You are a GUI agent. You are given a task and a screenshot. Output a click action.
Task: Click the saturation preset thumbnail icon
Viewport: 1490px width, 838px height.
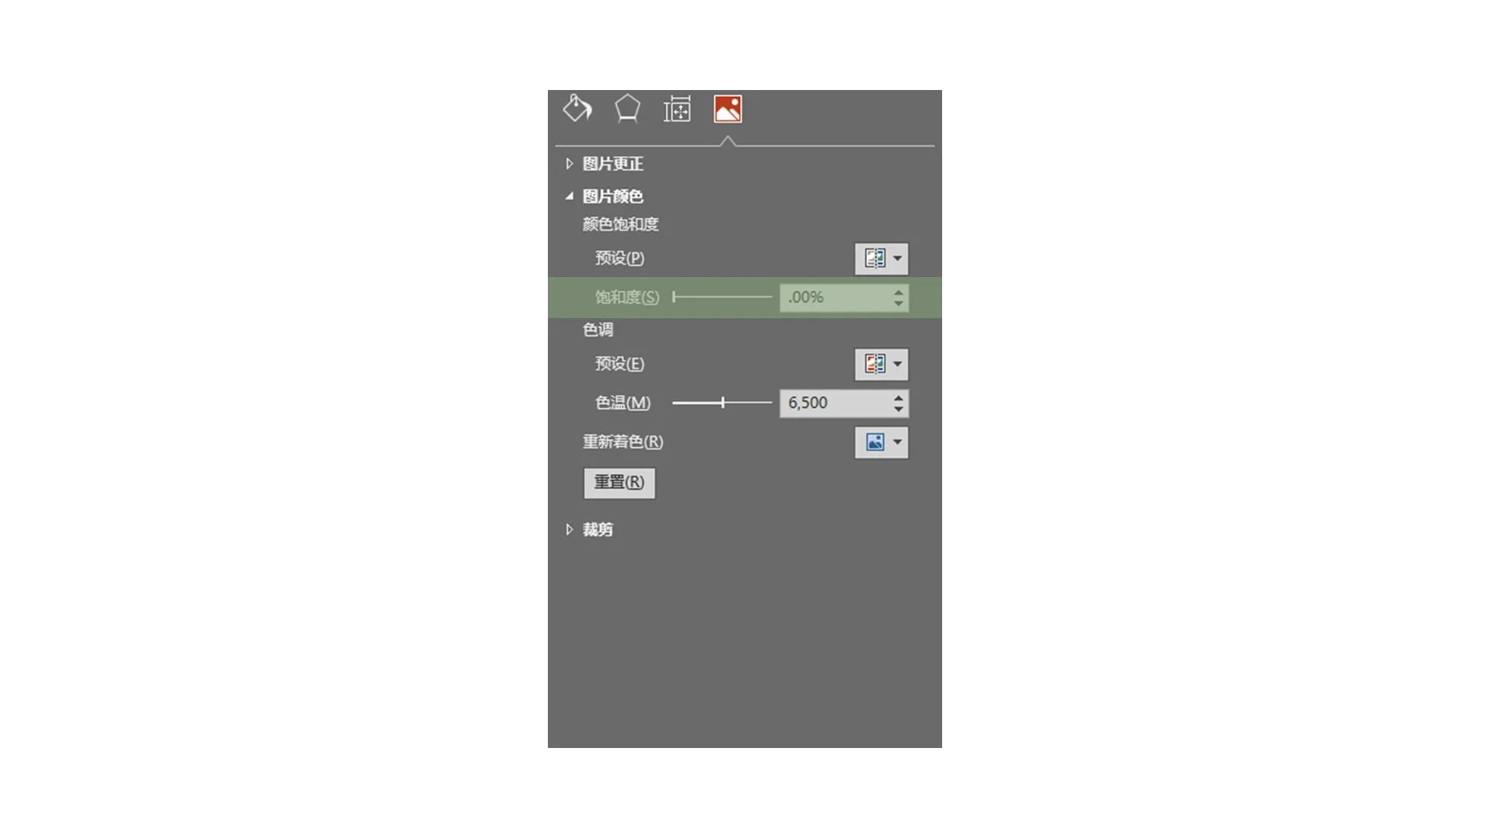point(875,258)
